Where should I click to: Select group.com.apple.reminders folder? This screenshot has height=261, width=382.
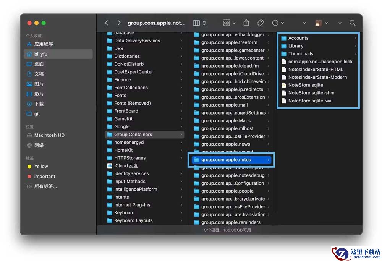coord(231,222)
